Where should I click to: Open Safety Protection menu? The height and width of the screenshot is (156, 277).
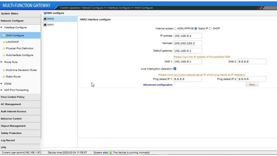tap(20, 133)
